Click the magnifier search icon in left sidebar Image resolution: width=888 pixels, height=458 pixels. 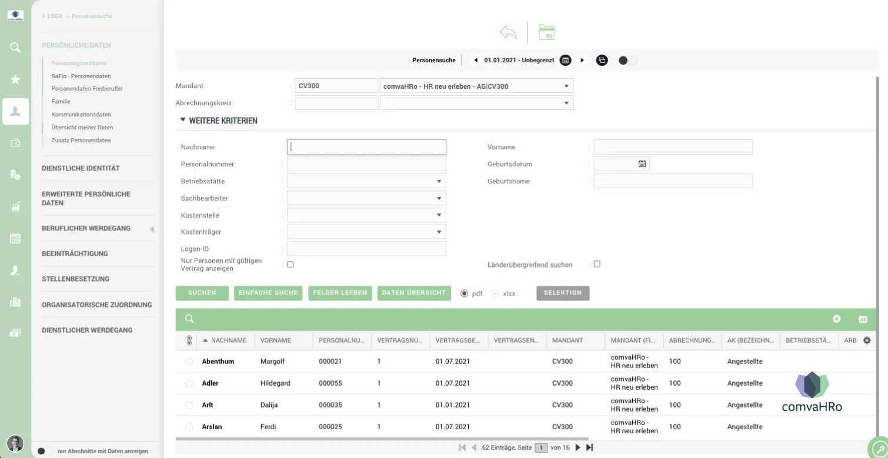click(15, 48)
